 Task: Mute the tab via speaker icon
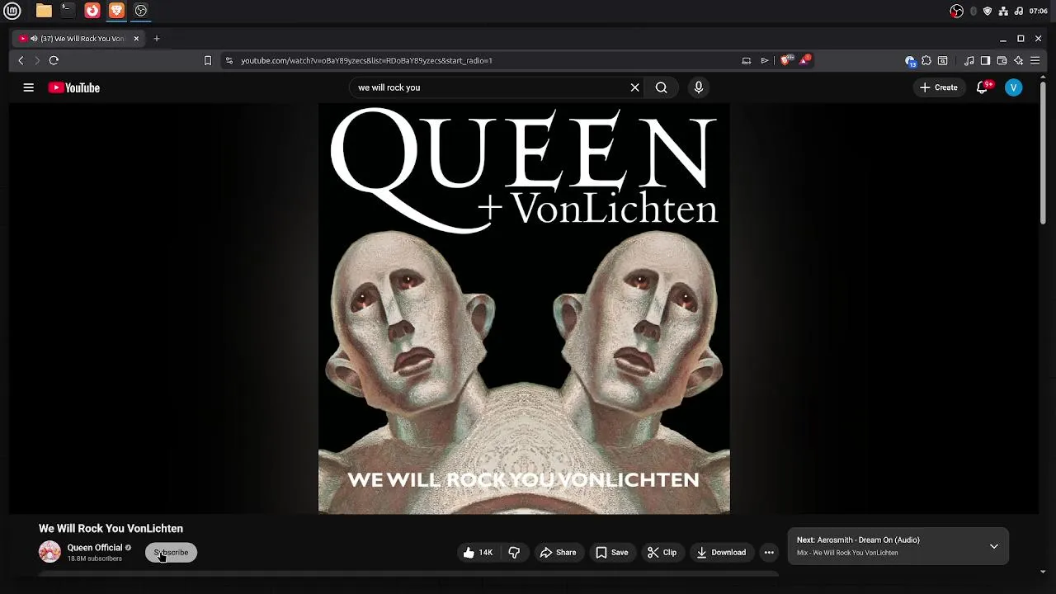tap(34, 38)
